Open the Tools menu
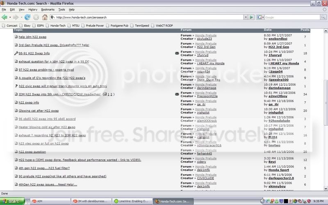This screenshot has height=205, width=328. 61,9
